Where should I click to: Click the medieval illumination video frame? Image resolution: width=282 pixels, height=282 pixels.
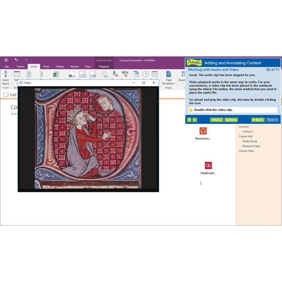click(88, 138)
